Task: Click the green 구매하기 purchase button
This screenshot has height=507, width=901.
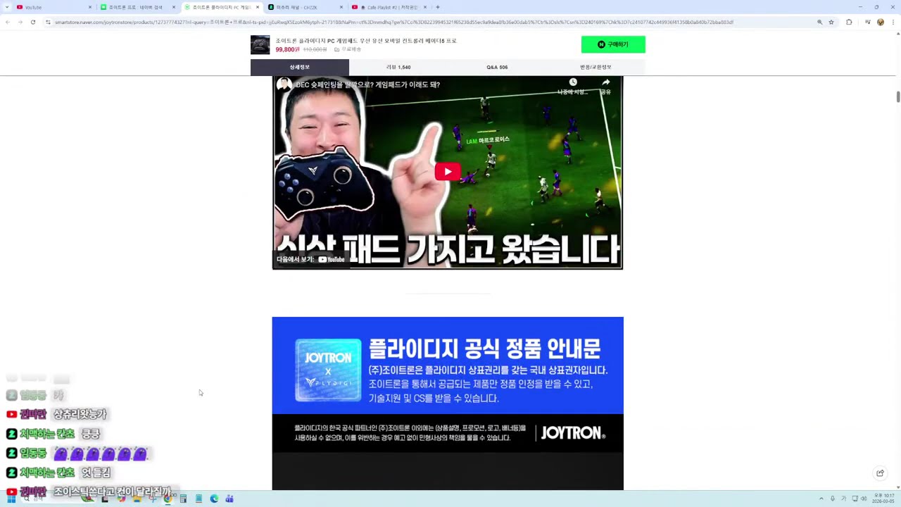Action: tap(613, 44)
